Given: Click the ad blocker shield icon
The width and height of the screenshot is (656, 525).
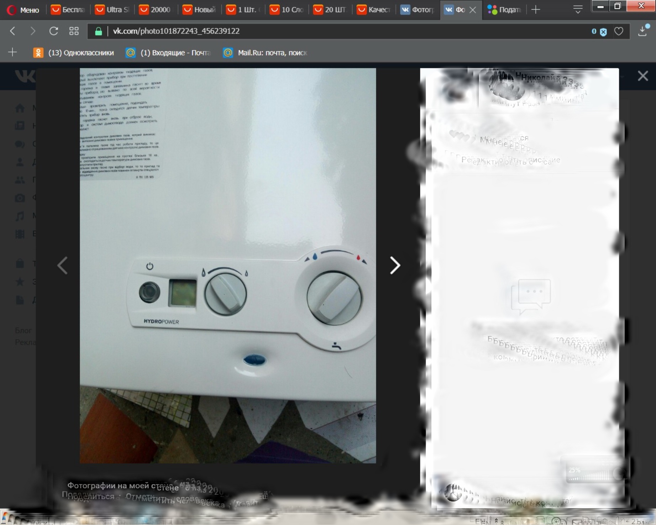Looking at the screenshot, I should pos(603,32).
